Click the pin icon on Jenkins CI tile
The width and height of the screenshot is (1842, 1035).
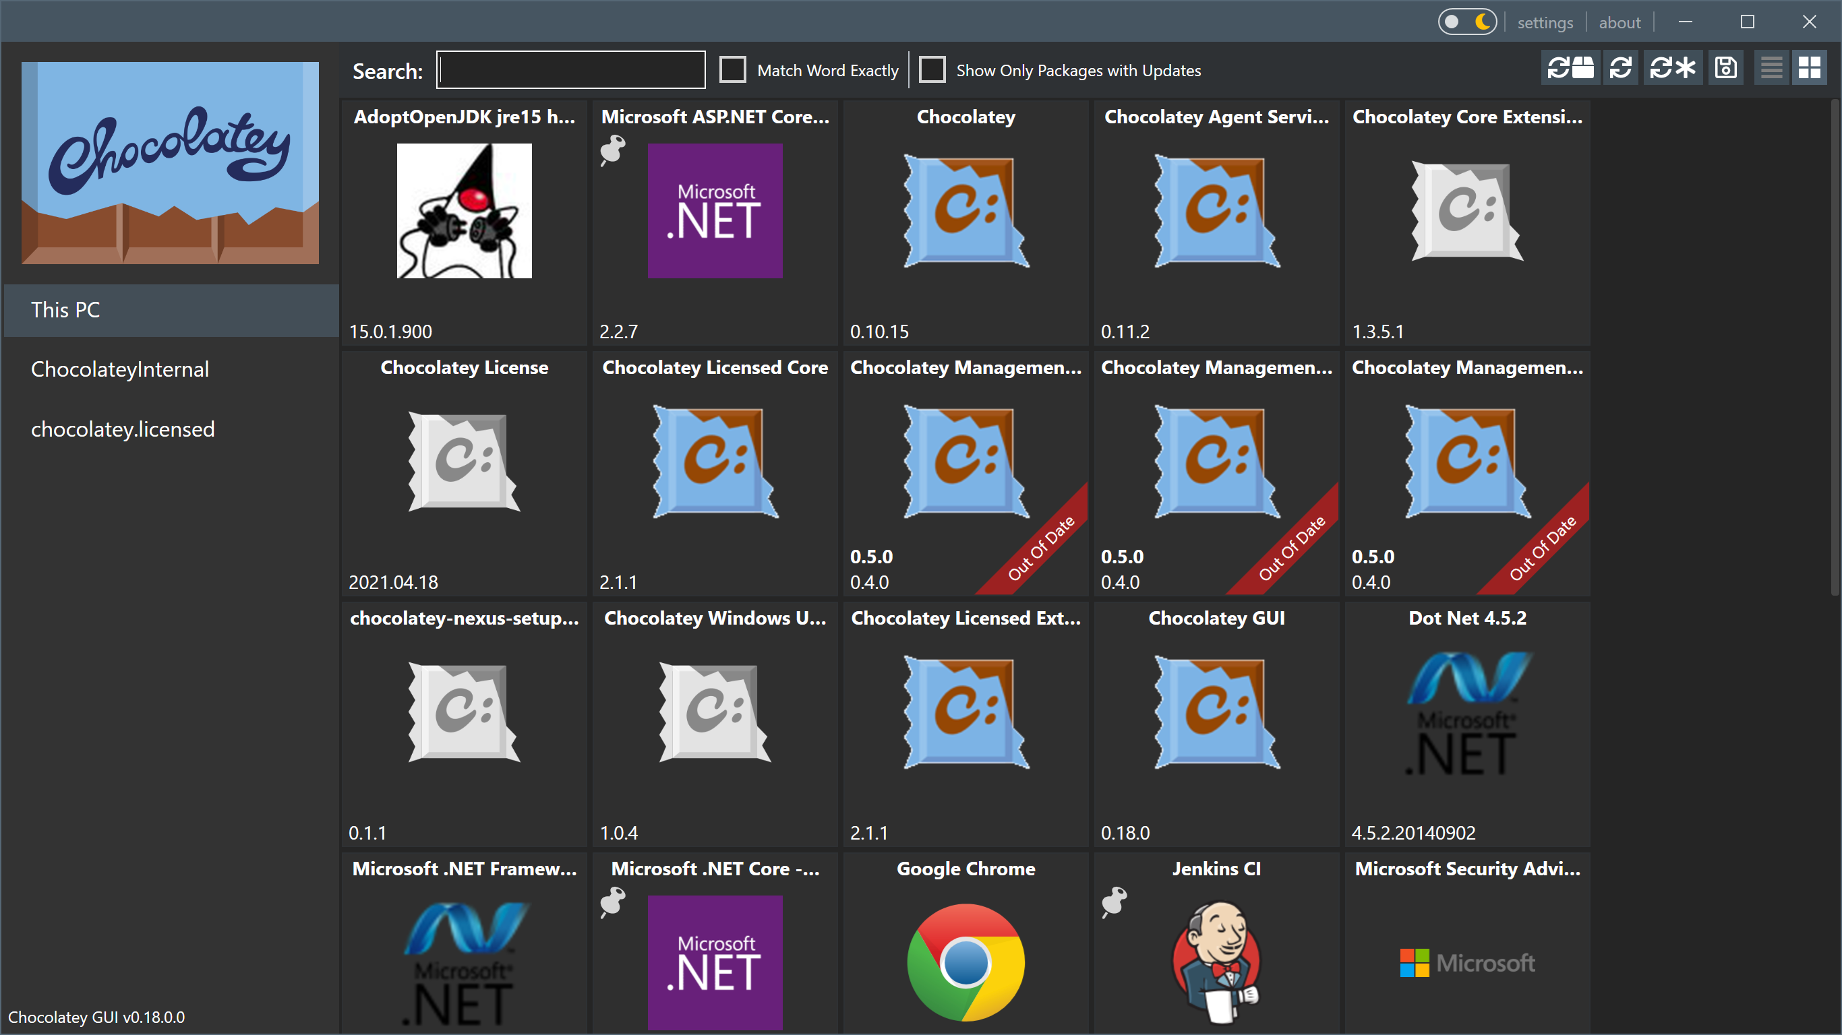pyautogui.click(x=1114, y=903)
